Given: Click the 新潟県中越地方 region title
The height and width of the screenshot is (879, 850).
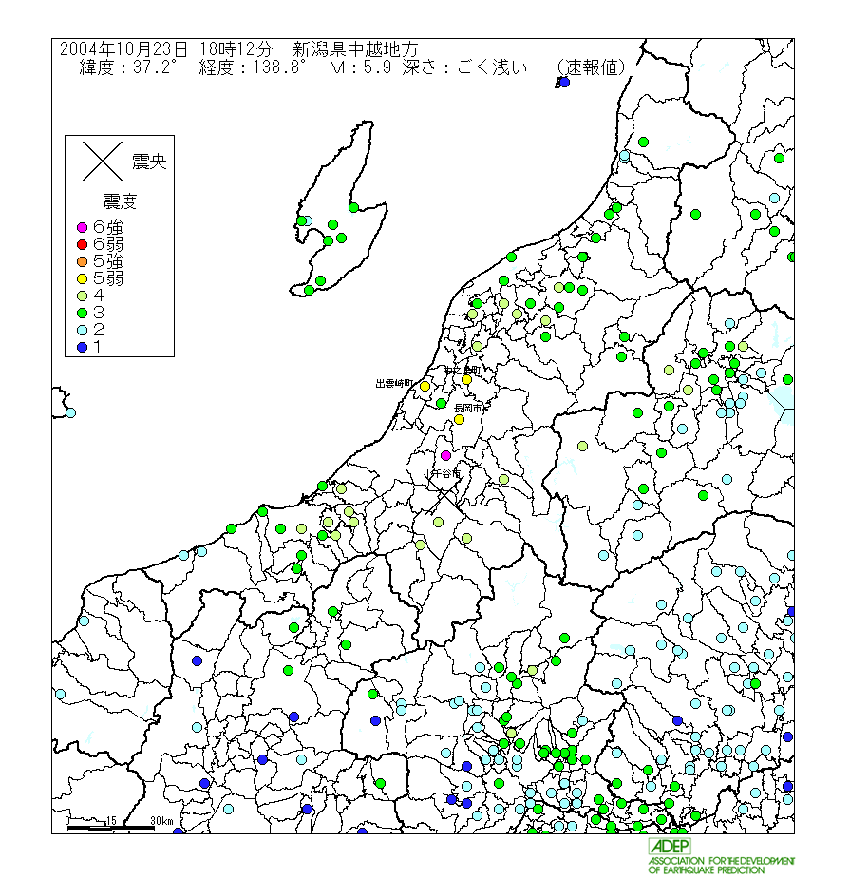Looking at the screenshot, I should [x=355, y=48].
